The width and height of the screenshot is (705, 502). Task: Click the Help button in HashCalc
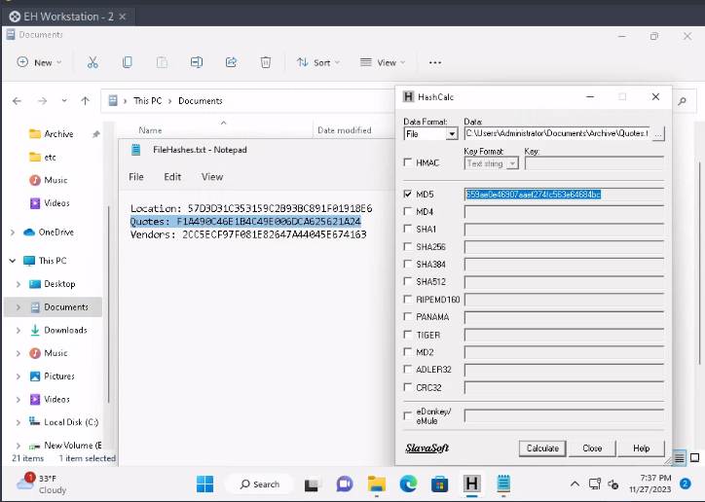coord(641,448)
